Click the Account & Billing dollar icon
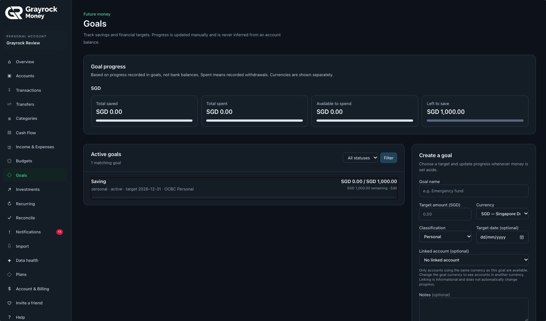This screenshot has width=546, height=321. (9, 289)
